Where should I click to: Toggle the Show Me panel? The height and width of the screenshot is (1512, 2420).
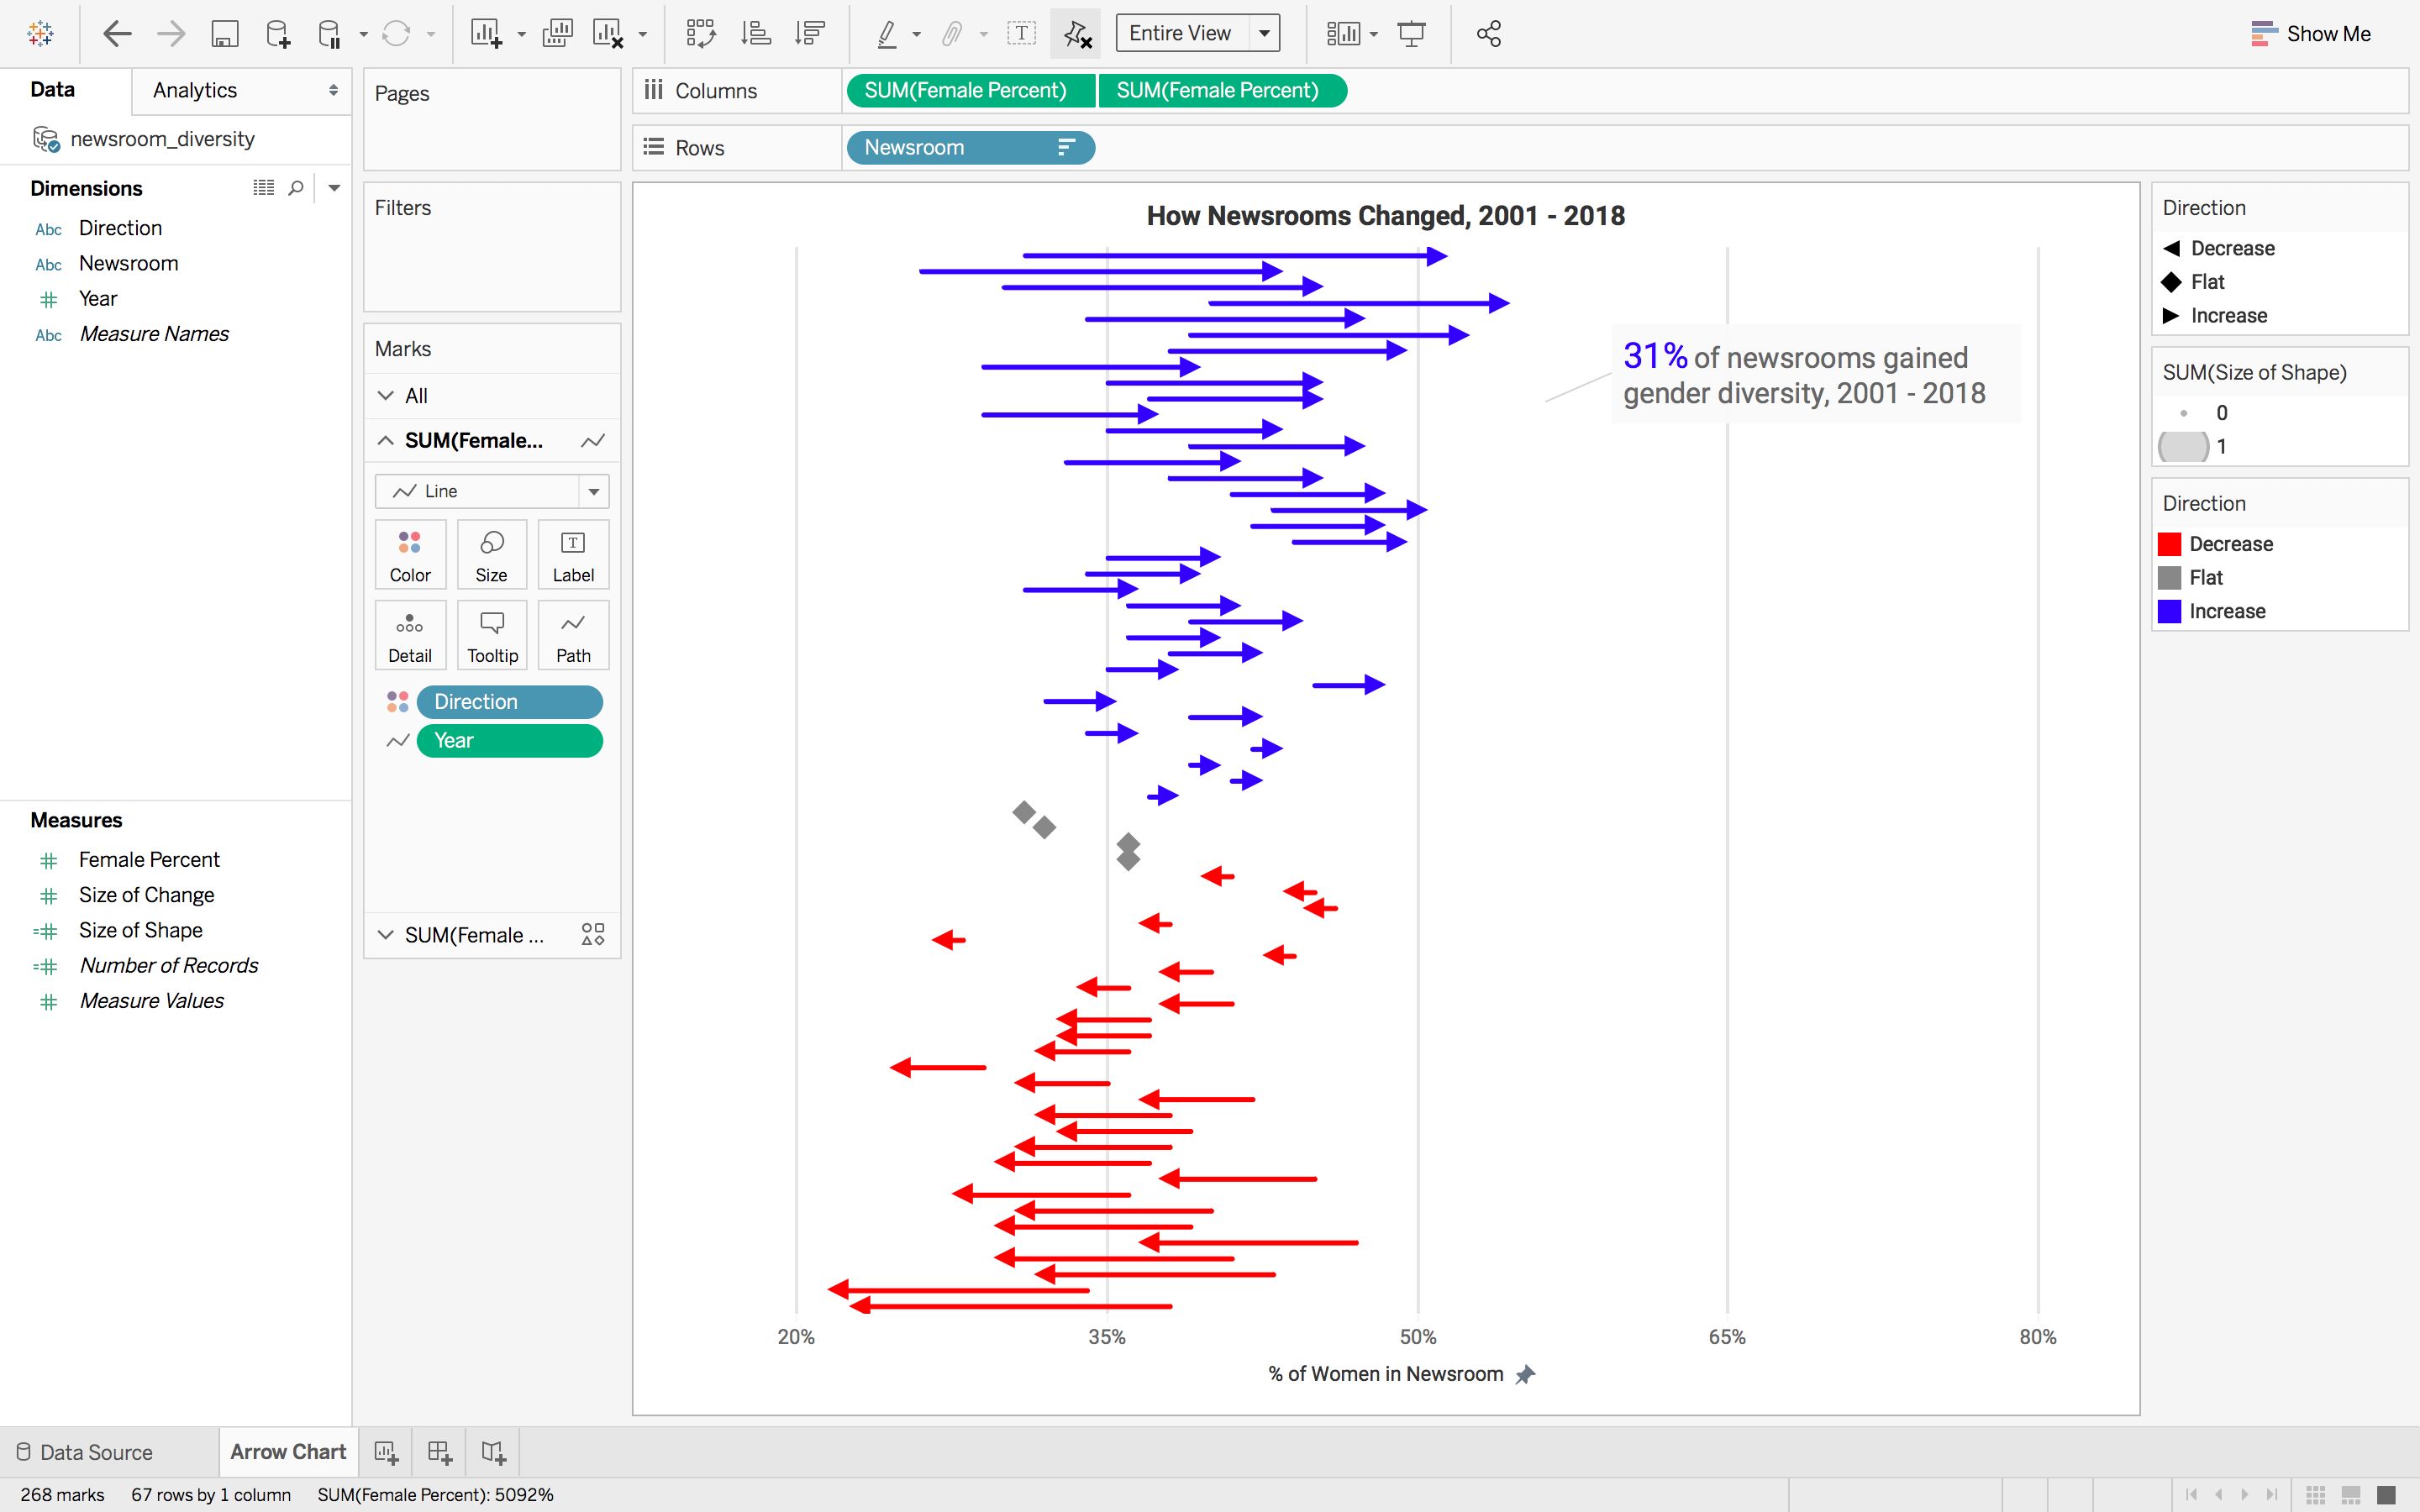[x=2311, y=33]
